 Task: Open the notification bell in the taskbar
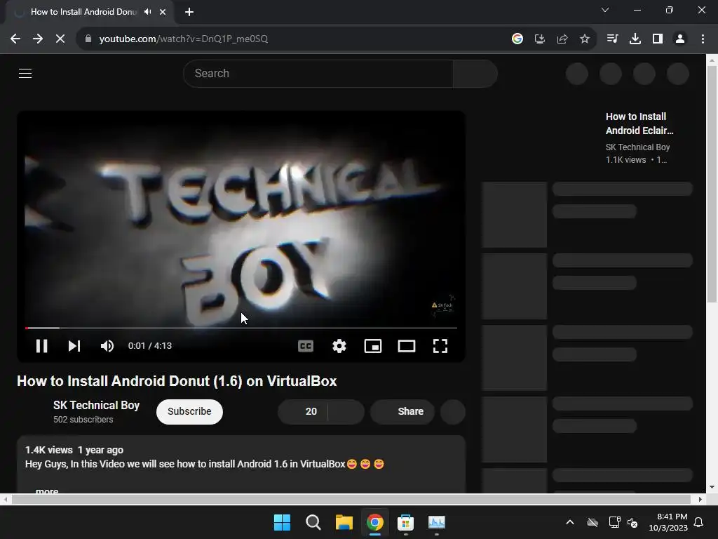(699, 522)
